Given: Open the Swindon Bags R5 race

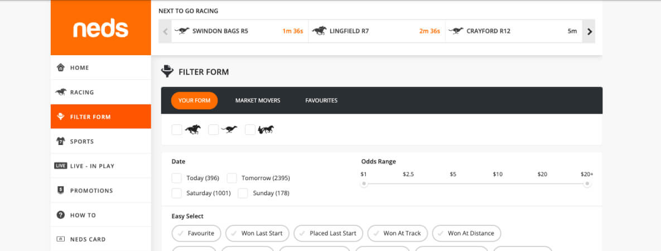Looking at the screenshot, I should pos(240,31).
